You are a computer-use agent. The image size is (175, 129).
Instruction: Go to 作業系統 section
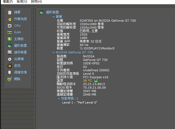pyautogui.click(x=20, y=19)
